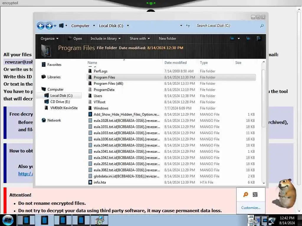The height and width of the screenshot is (226, 302).
Task: Refresh the folder view in address bar
Action: coord(188,26)
